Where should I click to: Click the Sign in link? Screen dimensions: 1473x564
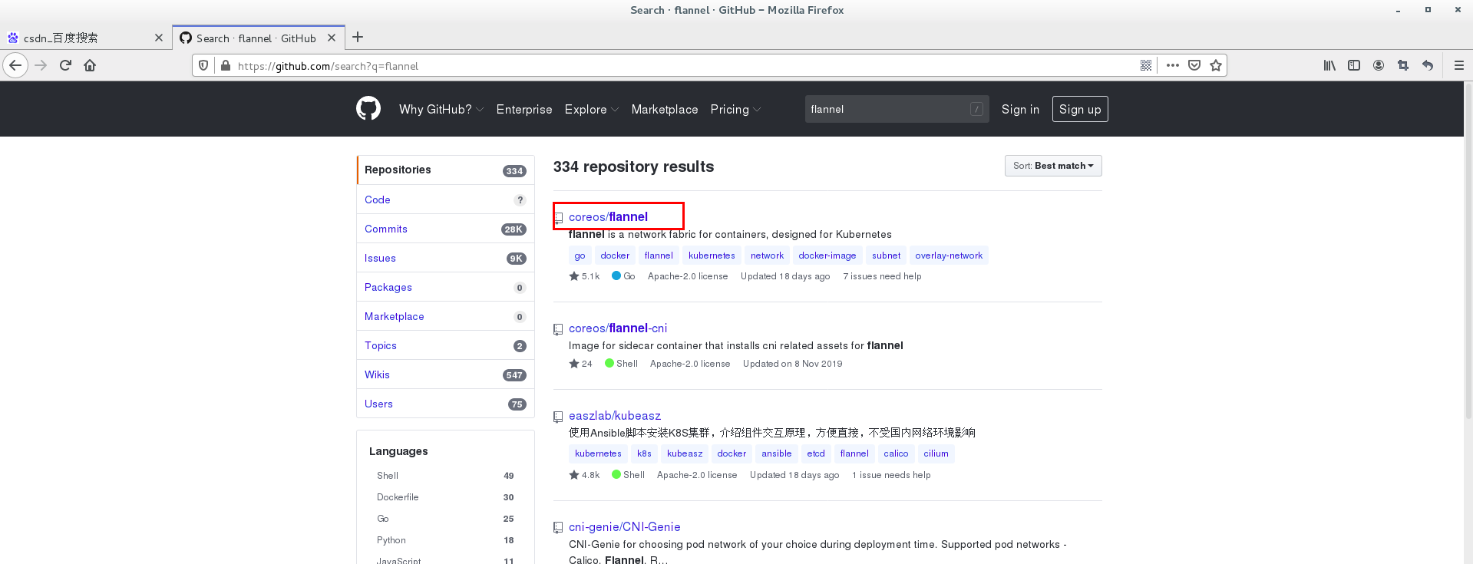(x=1020, y=109)
